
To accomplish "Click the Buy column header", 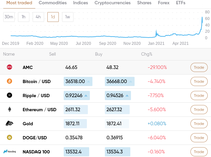I will [99, 54].
